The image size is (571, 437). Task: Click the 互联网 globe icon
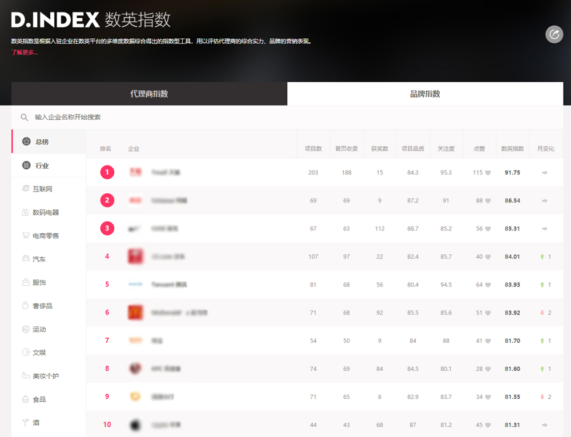point(26,188)
